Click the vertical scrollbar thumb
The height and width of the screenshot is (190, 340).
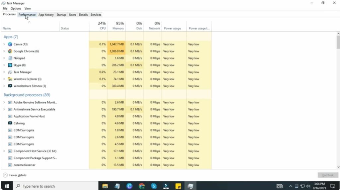338,42
